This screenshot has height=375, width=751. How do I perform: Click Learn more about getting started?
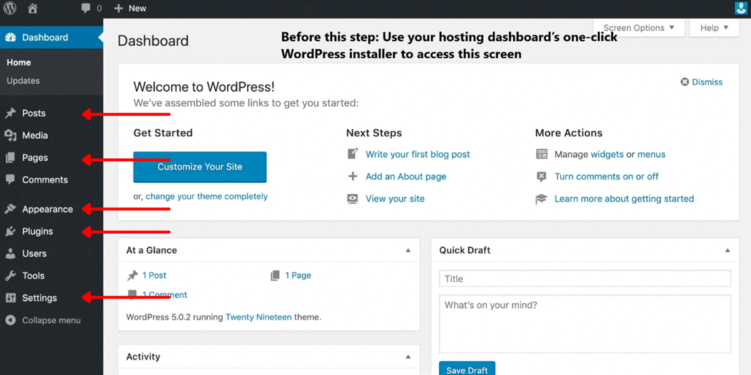pyautogui.click(x=624, y=199)
